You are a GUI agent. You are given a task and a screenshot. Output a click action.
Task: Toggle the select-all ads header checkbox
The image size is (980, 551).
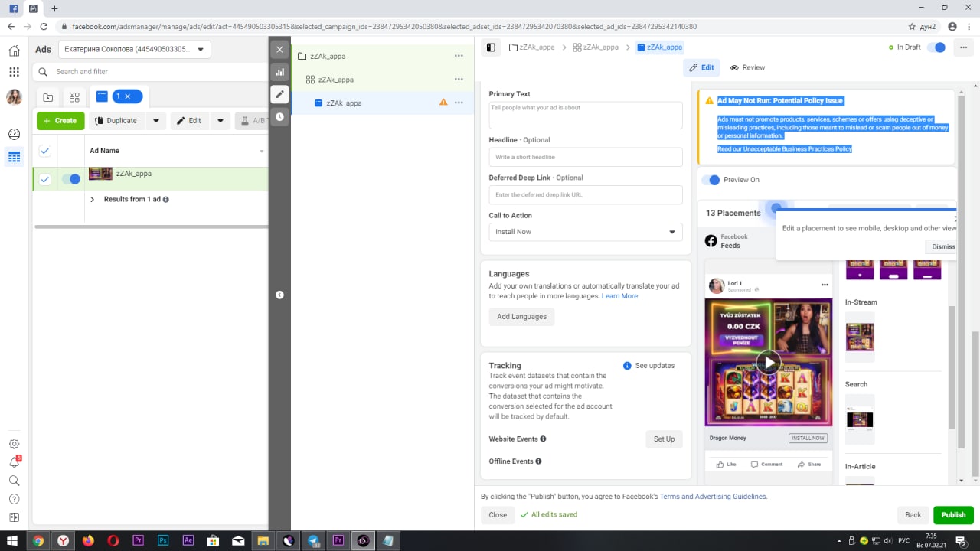click(45, 151)
